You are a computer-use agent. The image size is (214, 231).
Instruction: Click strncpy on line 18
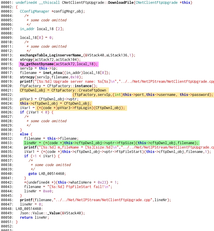click(x=27, y=77)
